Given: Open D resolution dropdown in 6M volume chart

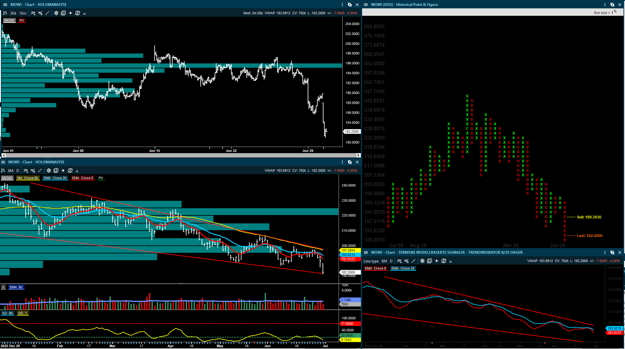Looking at the screenshot, I should point(18,170).
